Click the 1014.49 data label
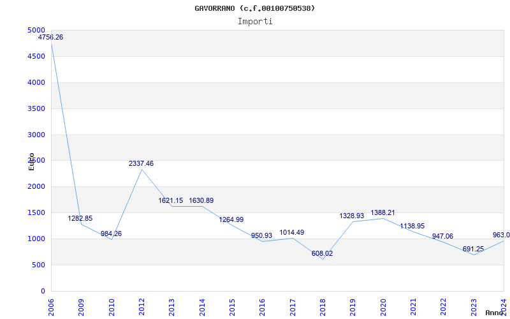 point(292,232)
